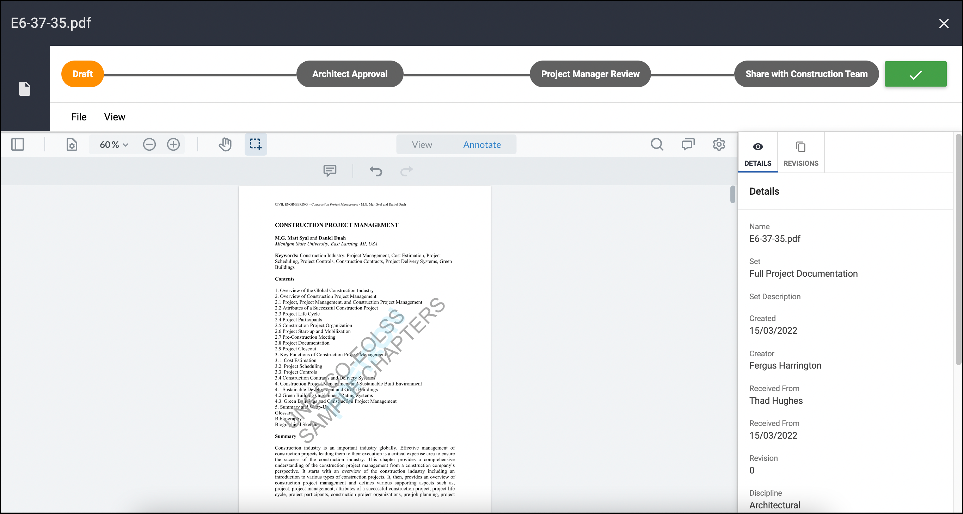Add a comment note annotation

[x=330, y=171]
